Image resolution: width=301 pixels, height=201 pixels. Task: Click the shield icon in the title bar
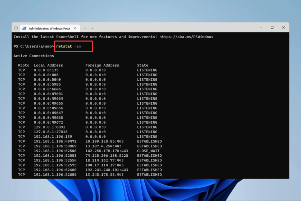pos(16,28)
